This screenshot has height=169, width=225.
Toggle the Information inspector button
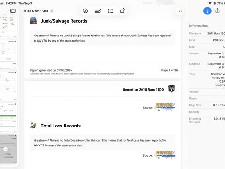207,11
